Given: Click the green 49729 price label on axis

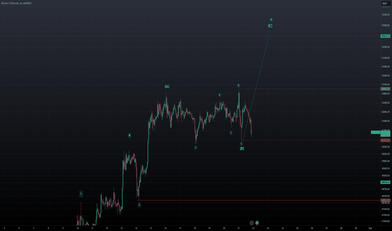Looking at the screenshot, I should pos(385,183).
